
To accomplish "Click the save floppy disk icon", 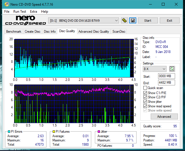I will 133,21.
